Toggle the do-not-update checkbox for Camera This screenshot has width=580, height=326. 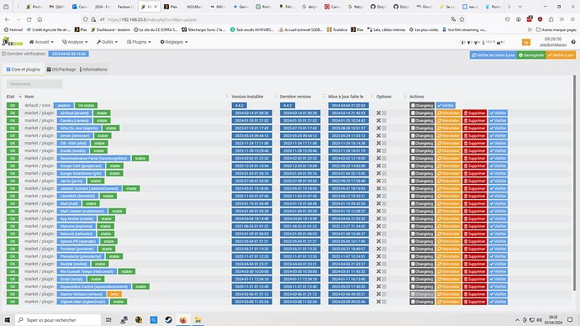pyautogui.click(x=384, y=120)
